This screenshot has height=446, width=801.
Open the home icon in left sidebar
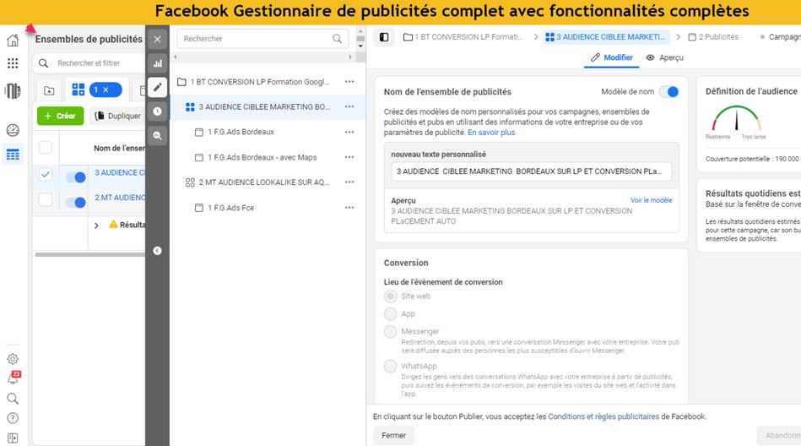coord(13,41)
